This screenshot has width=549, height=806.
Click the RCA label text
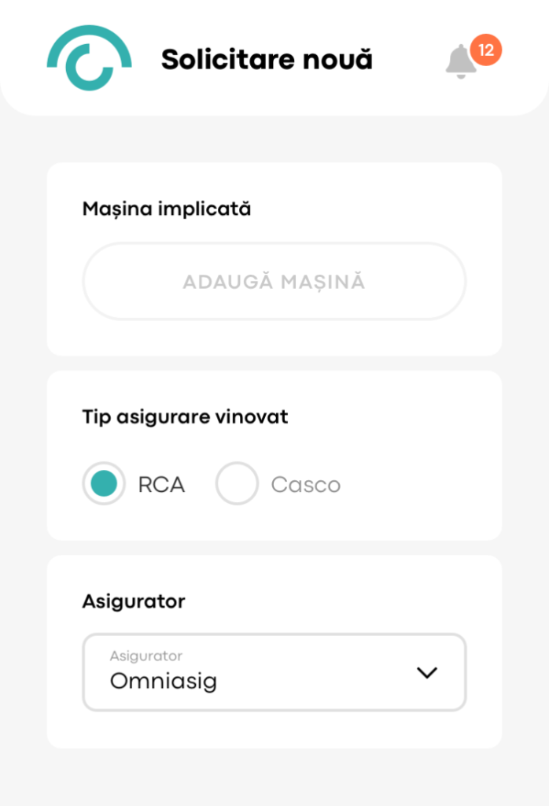161,484
